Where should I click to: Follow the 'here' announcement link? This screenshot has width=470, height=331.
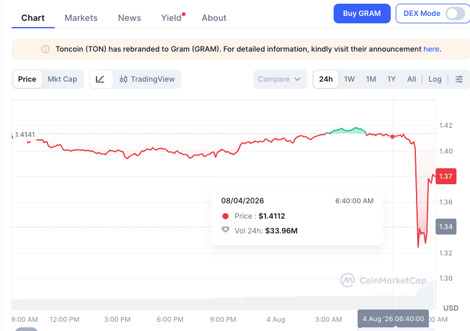pyautogui.click(x=431, y=49)
